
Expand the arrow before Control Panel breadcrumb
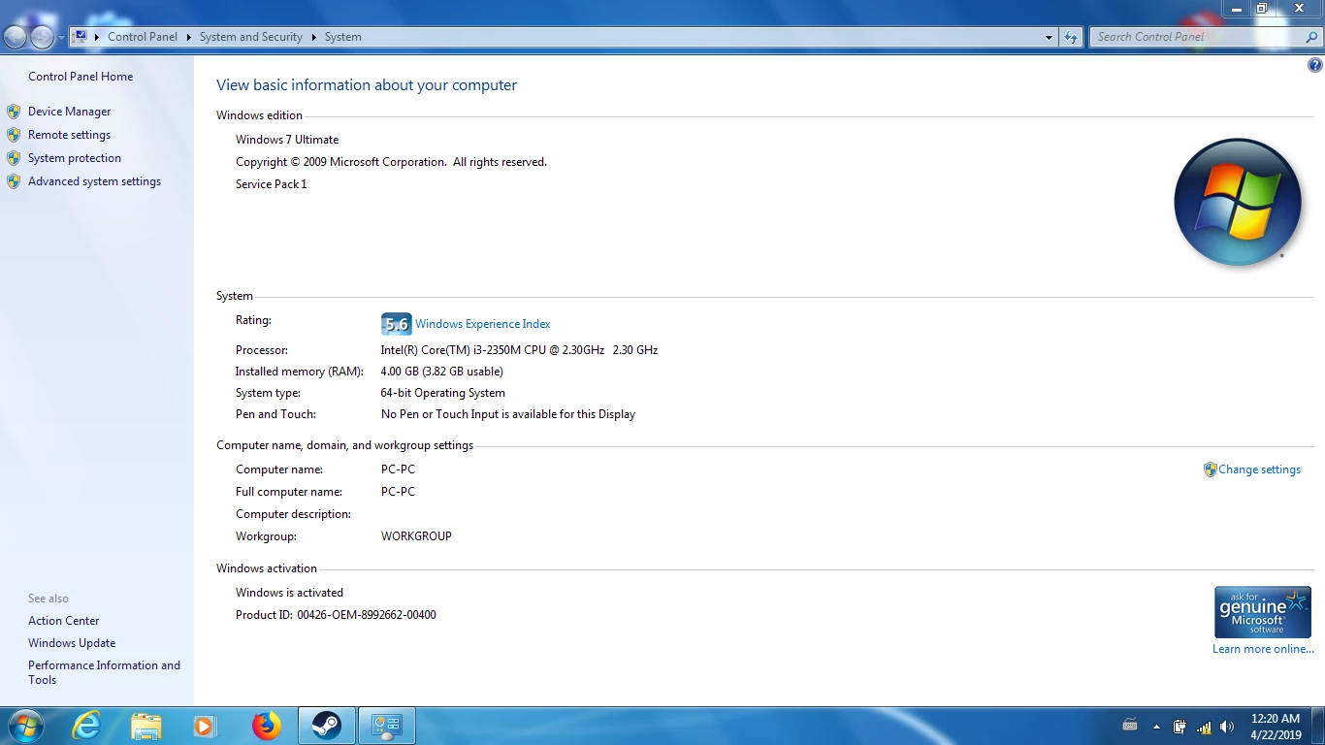[x=97, y=37]
